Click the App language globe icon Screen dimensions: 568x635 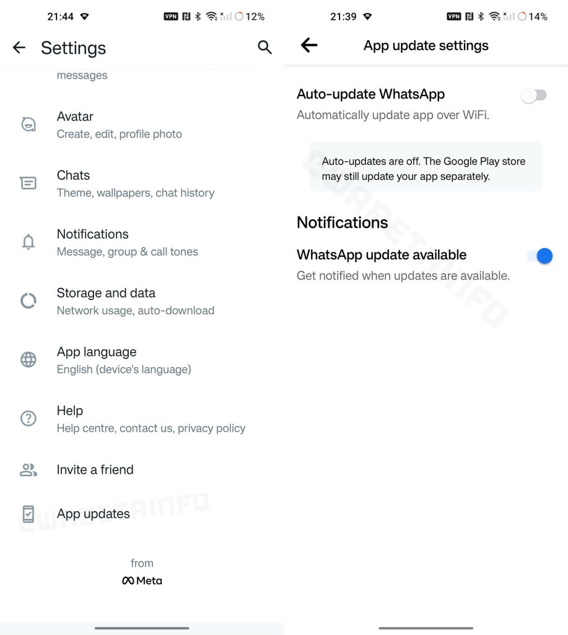(x=28, y=360)
